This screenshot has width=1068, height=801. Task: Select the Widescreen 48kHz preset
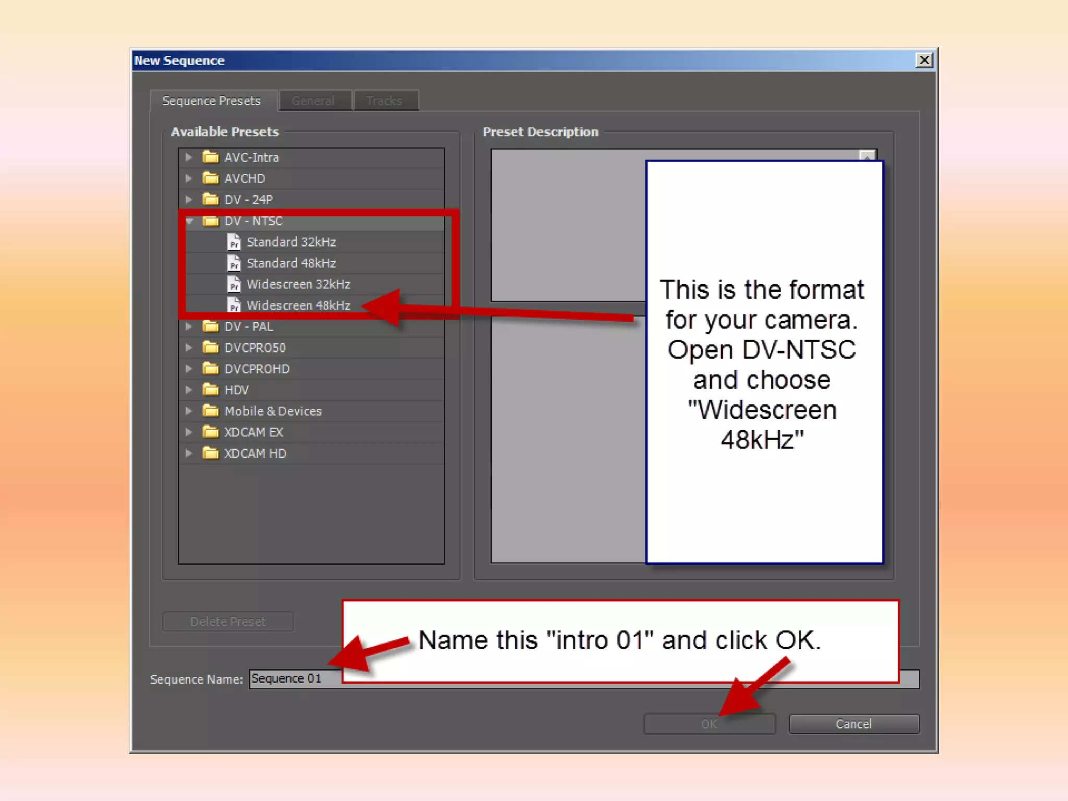298,306
